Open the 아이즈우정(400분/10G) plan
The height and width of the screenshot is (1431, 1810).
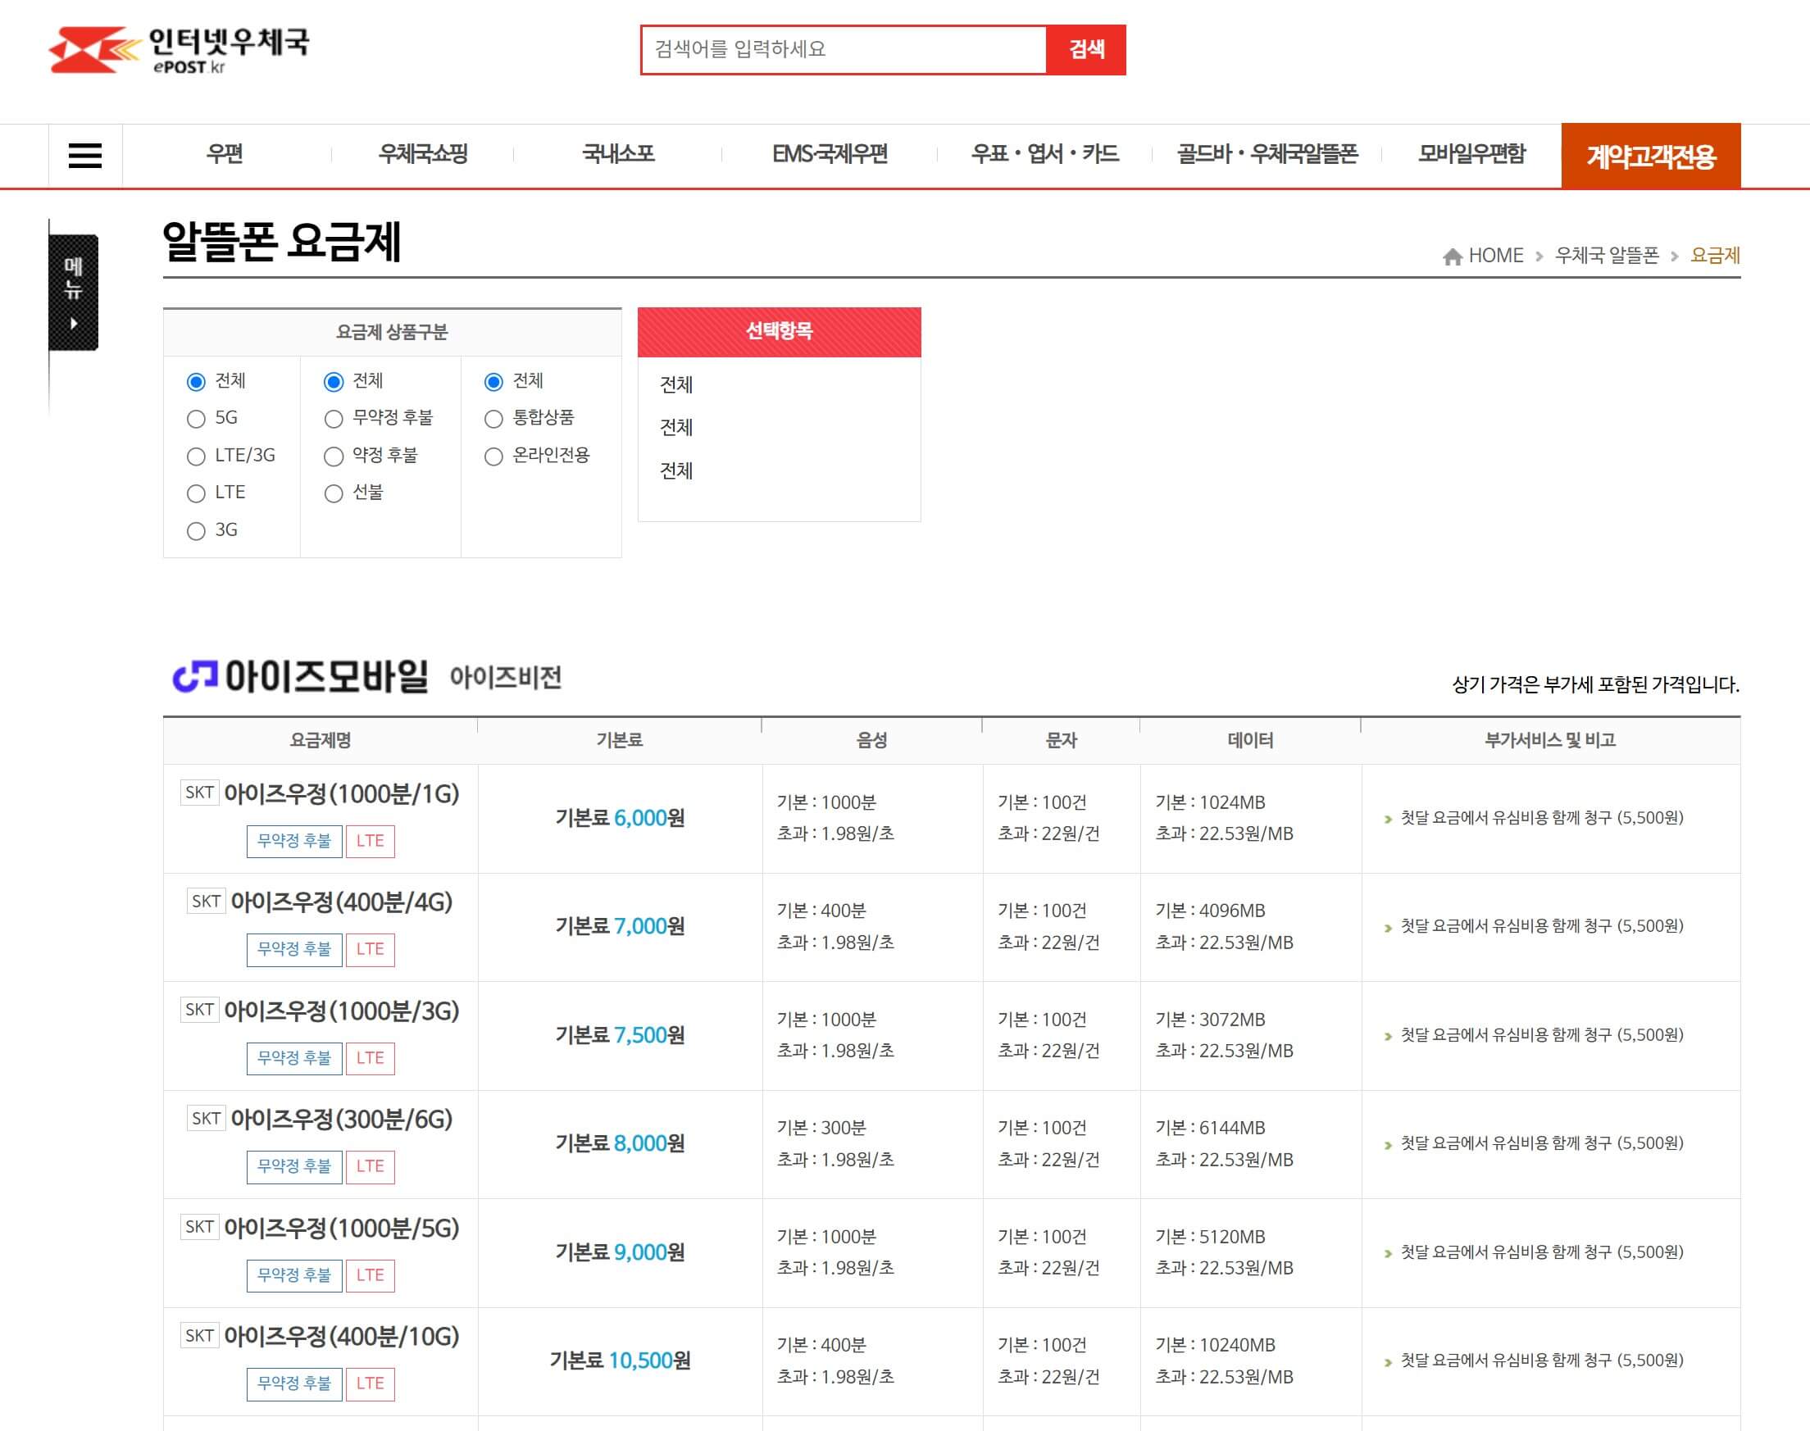click(342, 1336)
